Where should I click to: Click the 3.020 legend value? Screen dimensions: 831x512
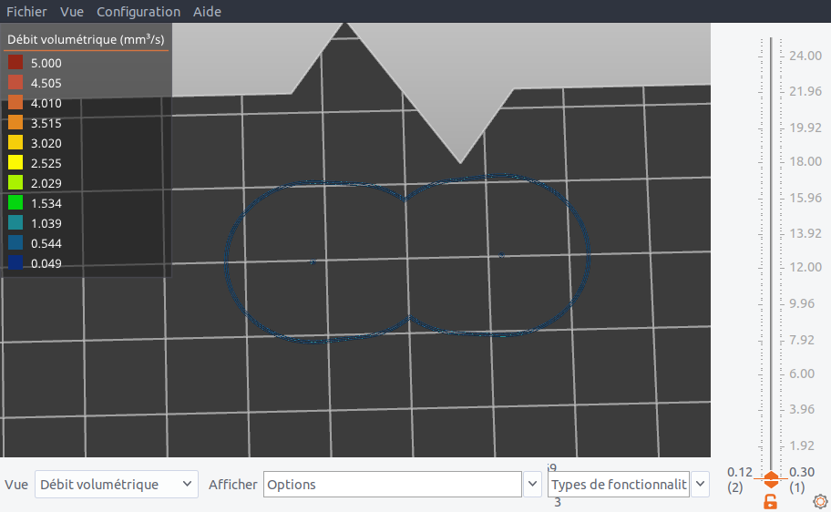(46, 144)
